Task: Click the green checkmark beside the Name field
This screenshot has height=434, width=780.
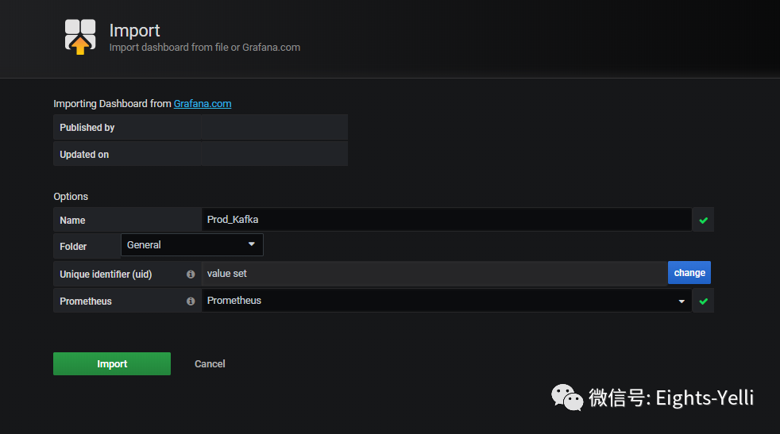Action: tap(704, 221)
